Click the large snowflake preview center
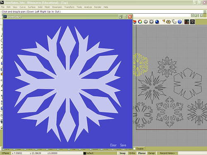Screen dimensions: 207x155 point(67,84)
